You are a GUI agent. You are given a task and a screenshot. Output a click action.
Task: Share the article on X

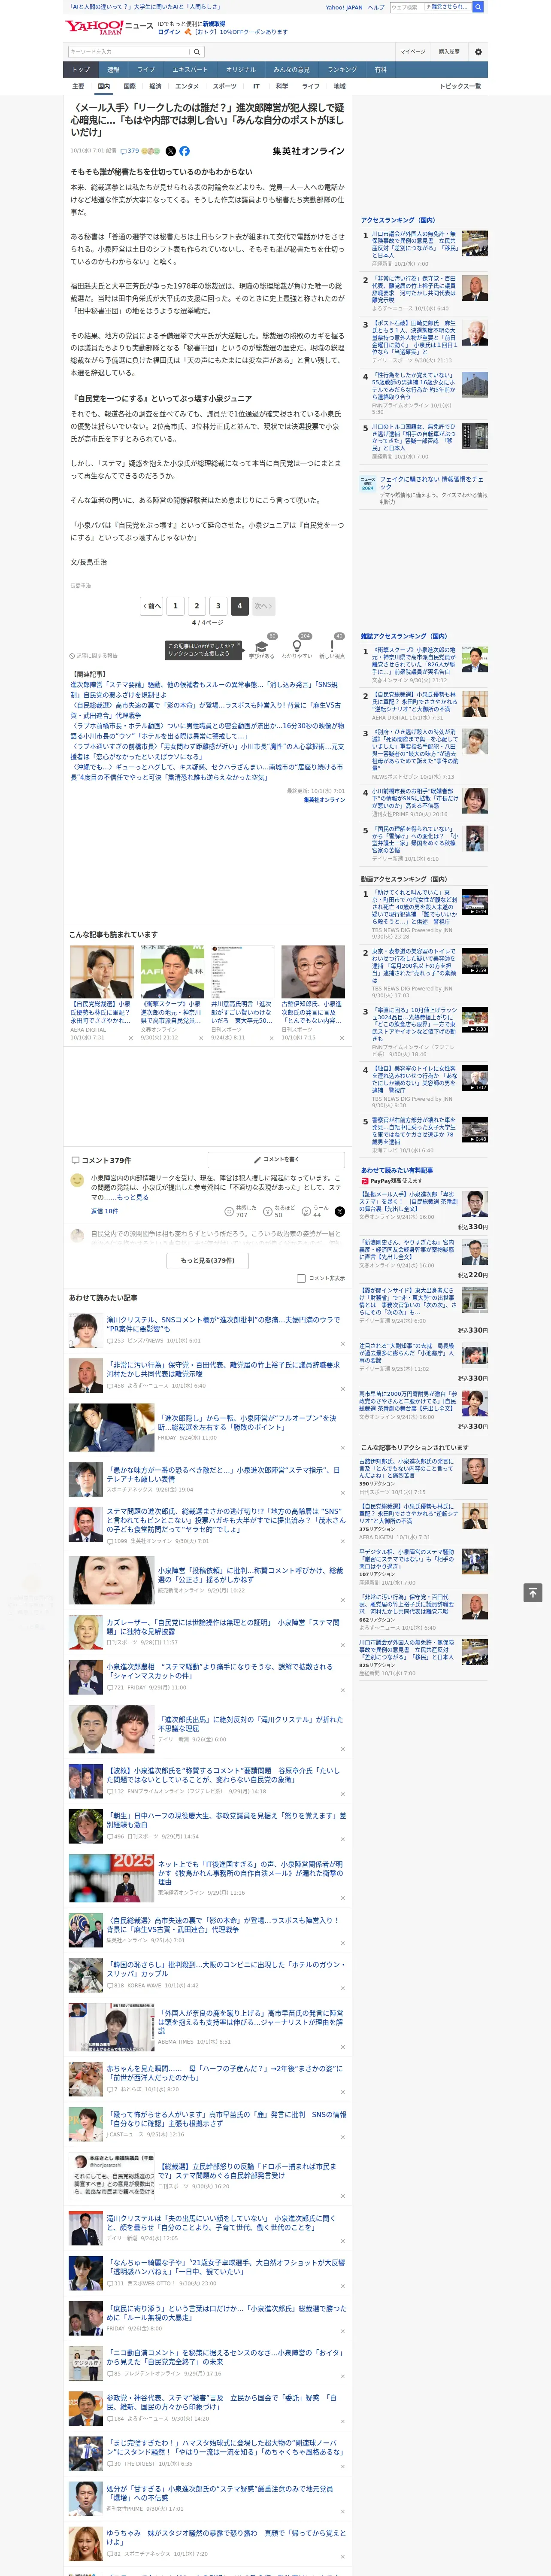click(170, 151)
